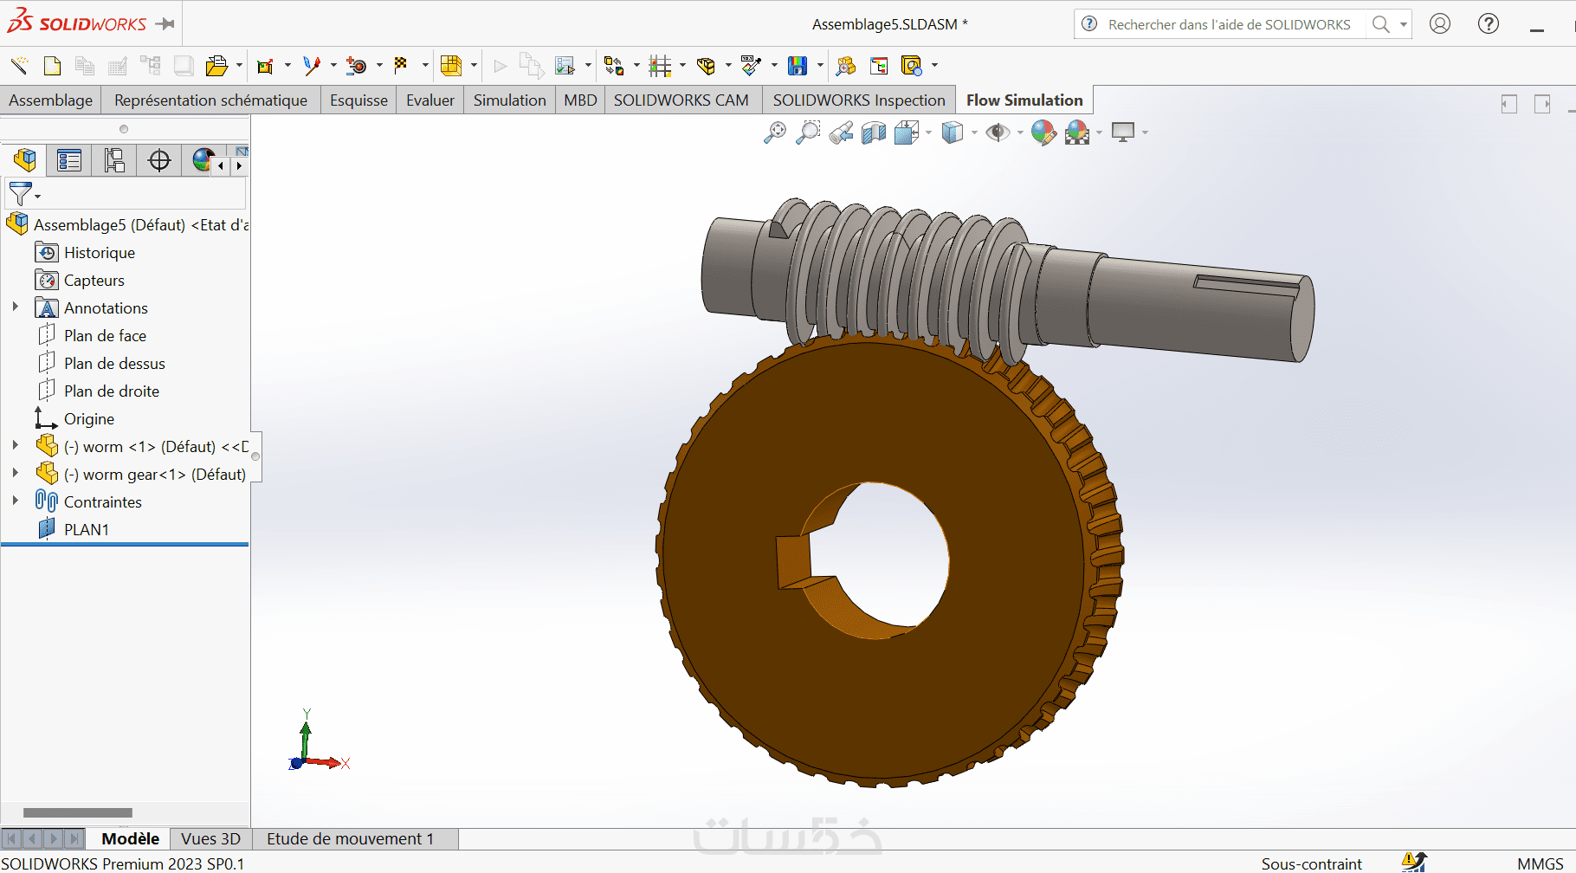
Task: Create a new Flow Simulation project
Action: click(x=52, y=65)
